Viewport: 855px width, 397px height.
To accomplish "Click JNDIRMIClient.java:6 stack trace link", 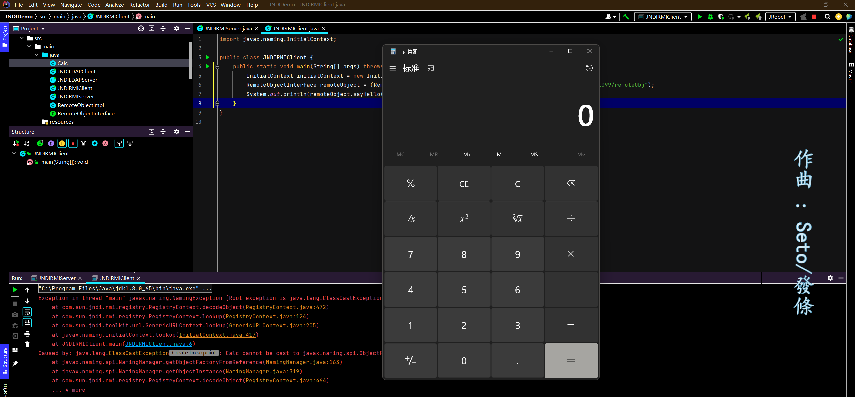I will [x=158, y=344].
